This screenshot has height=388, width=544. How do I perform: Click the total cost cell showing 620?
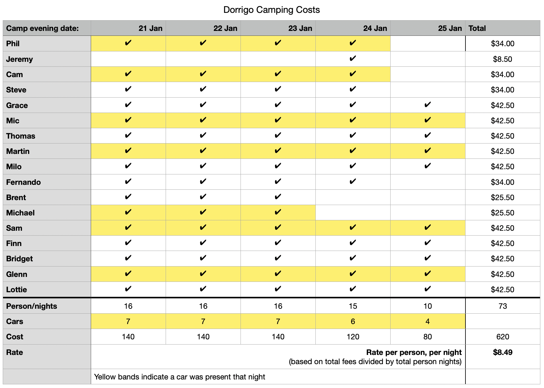(502, 337)
